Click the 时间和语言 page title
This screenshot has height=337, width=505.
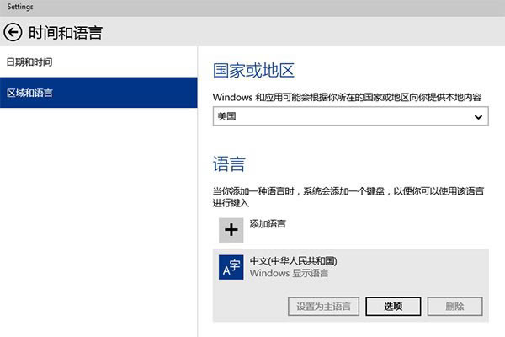point(66,33)
